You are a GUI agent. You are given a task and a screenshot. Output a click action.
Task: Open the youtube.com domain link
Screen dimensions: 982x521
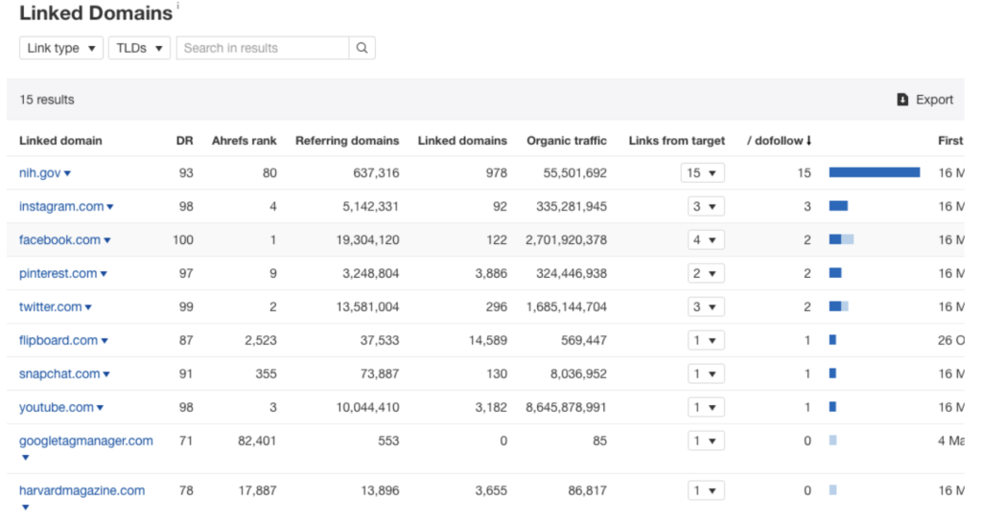(x=57, y=407)
